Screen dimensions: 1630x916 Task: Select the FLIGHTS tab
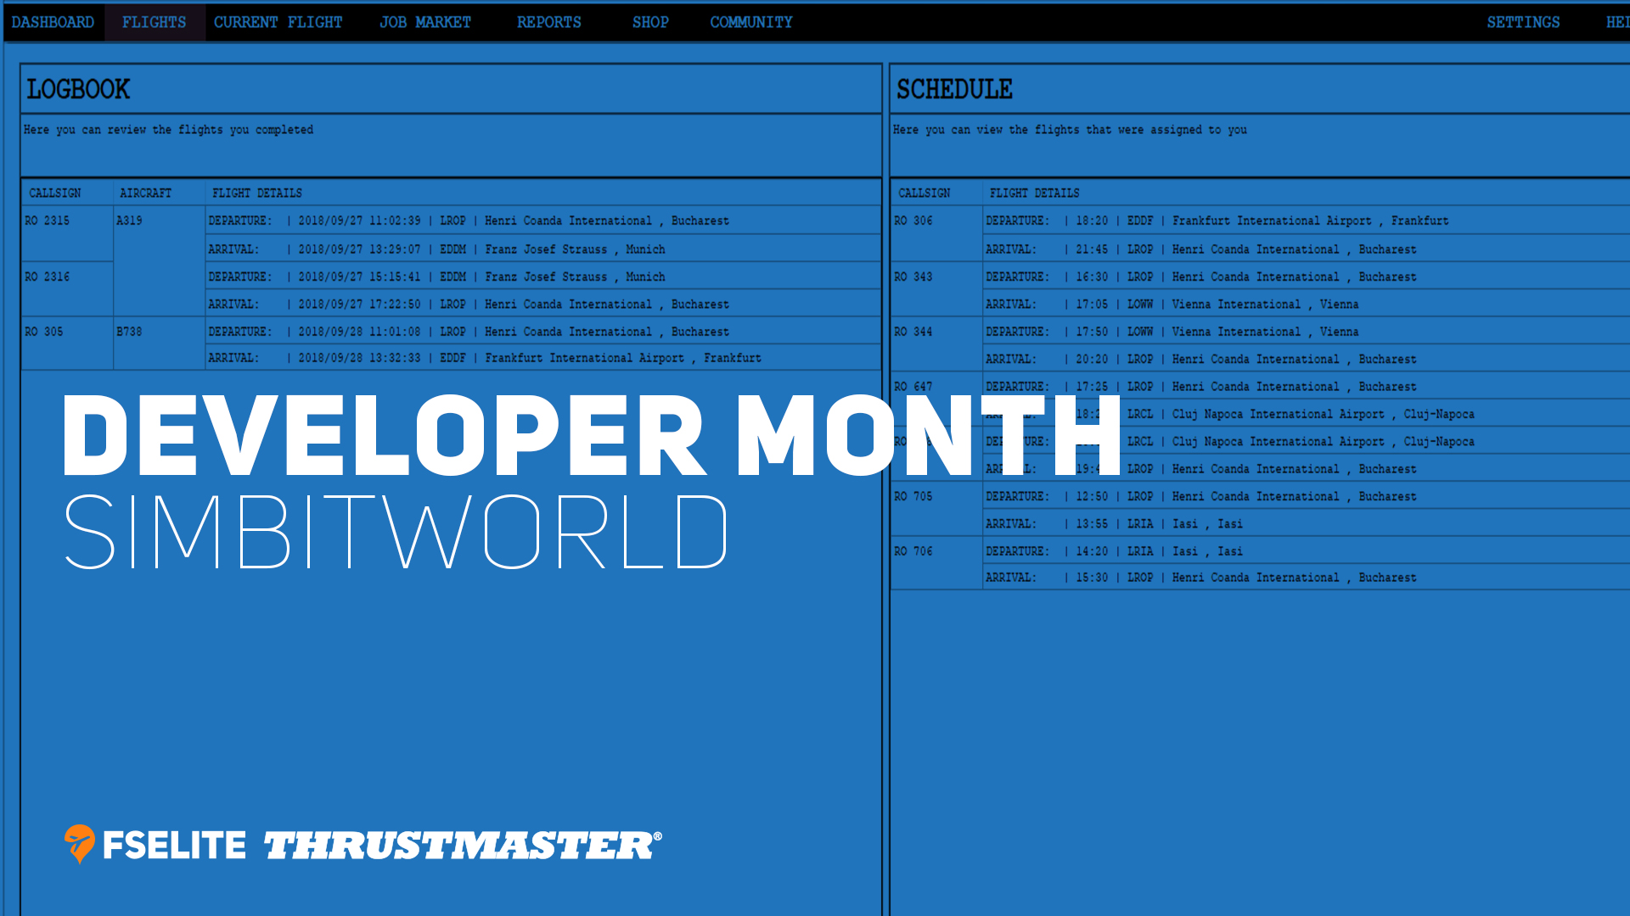pos(154,22)
